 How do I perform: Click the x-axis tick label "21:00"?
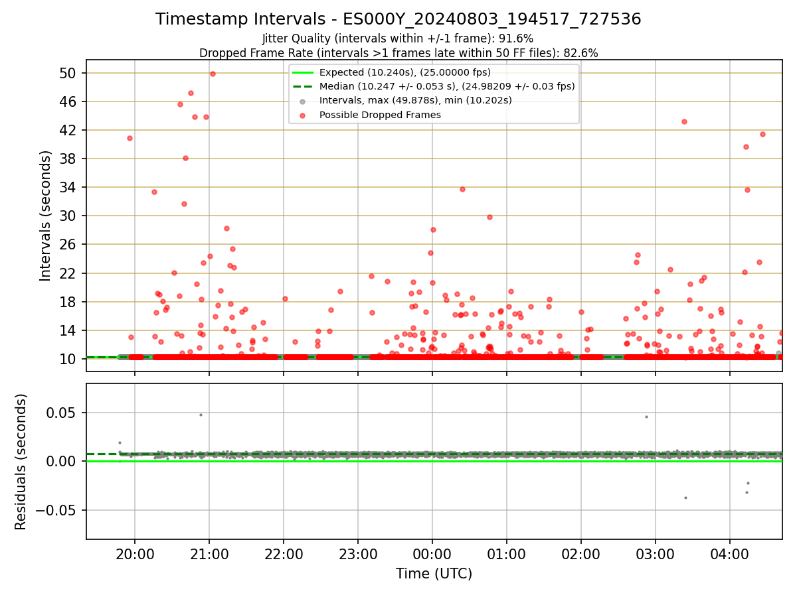point(209,553)
